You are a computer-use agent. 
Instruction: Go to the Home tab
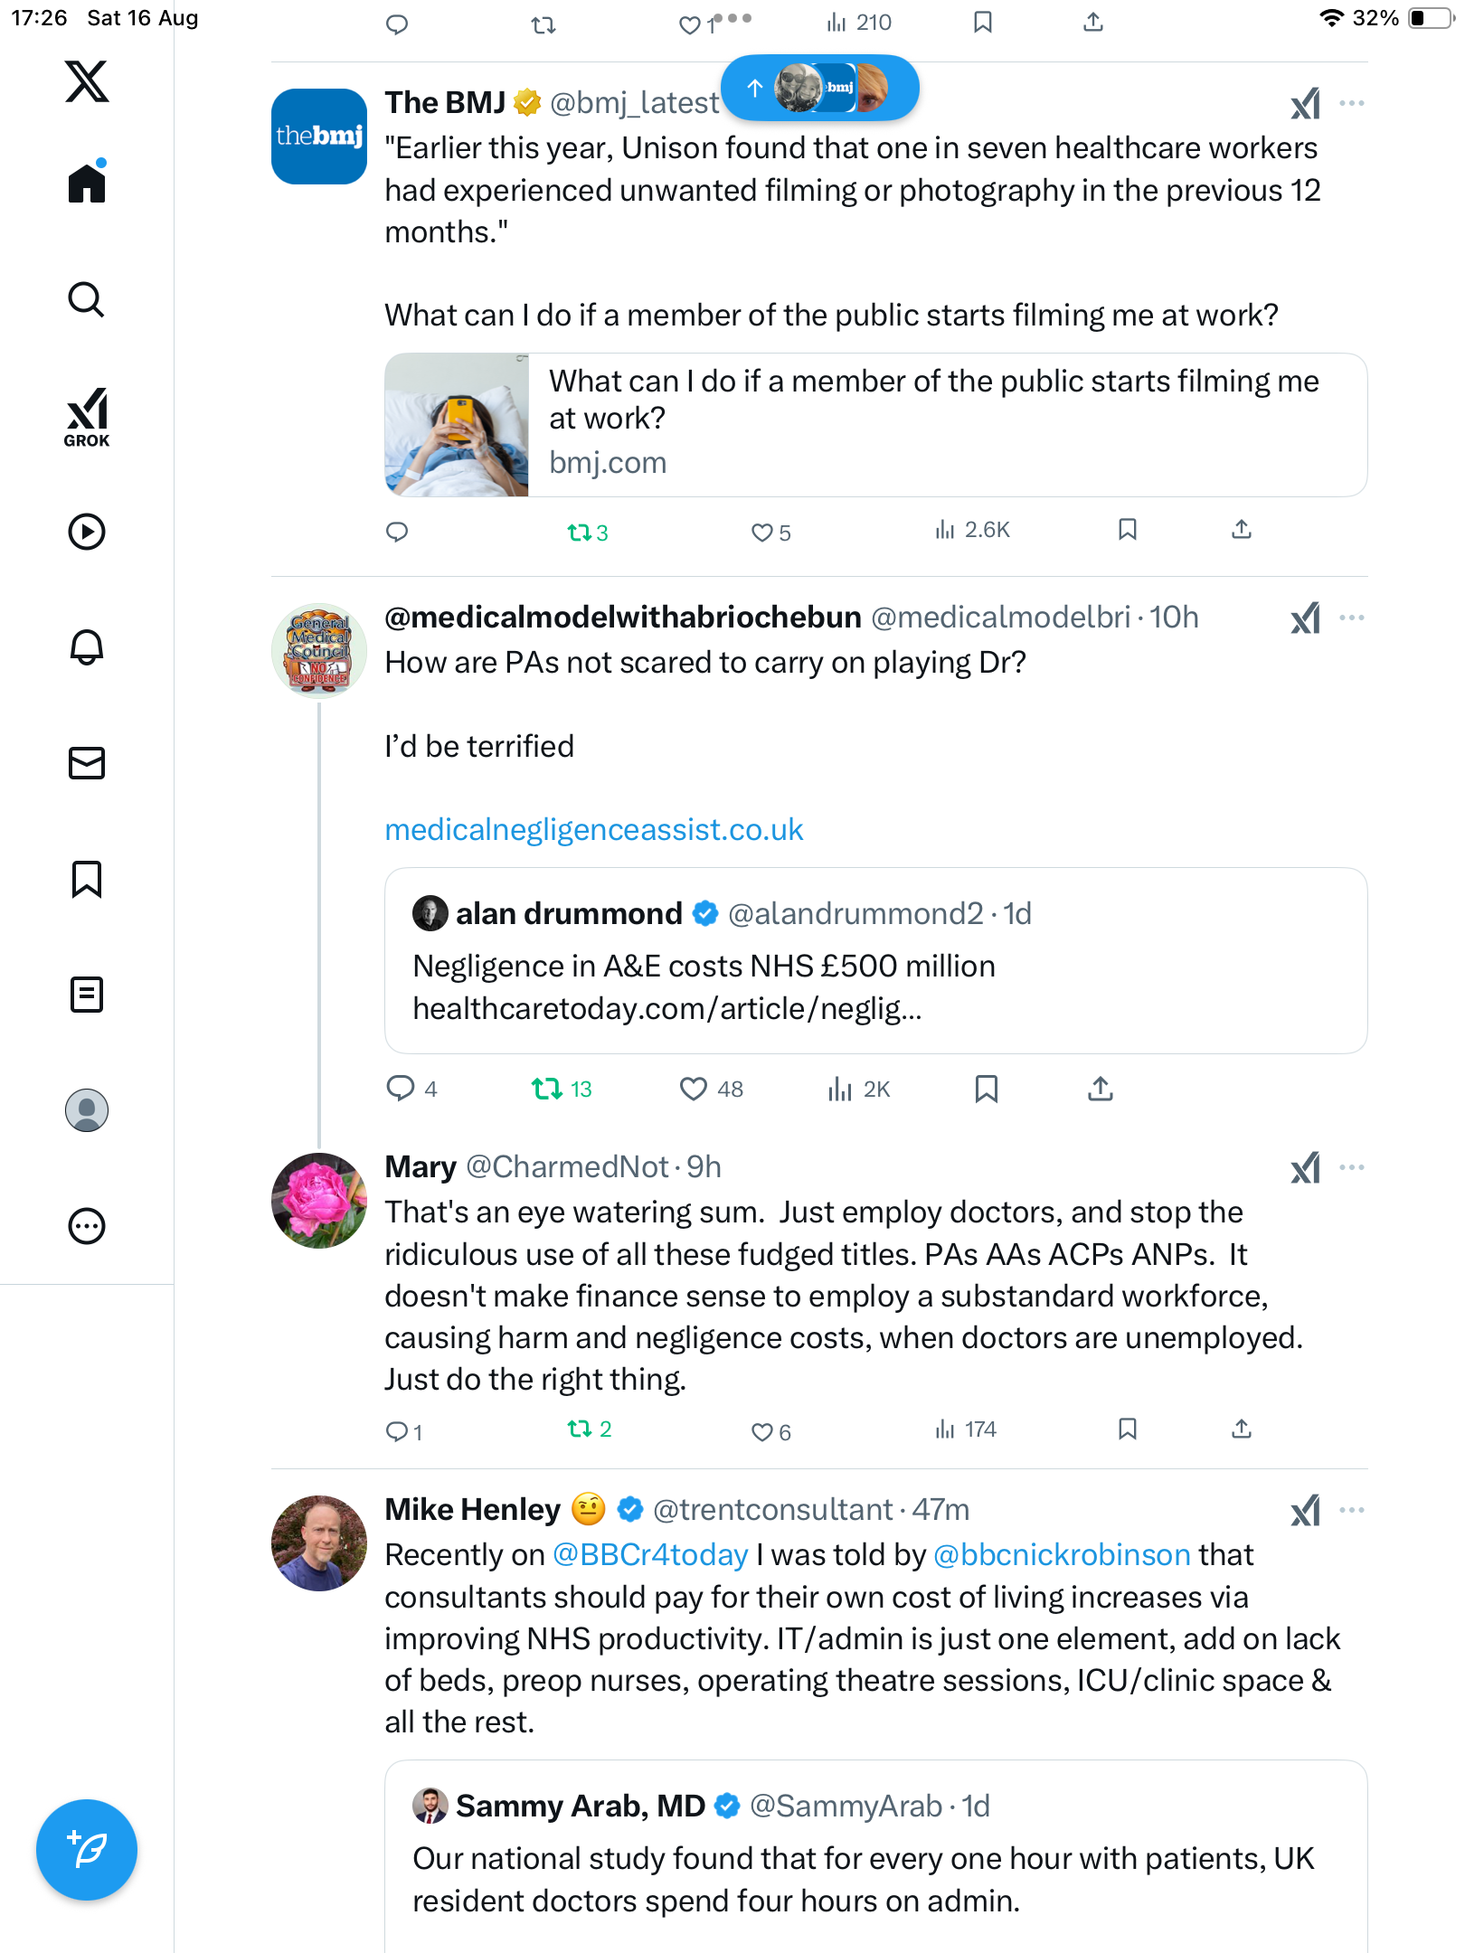point(87,184)
